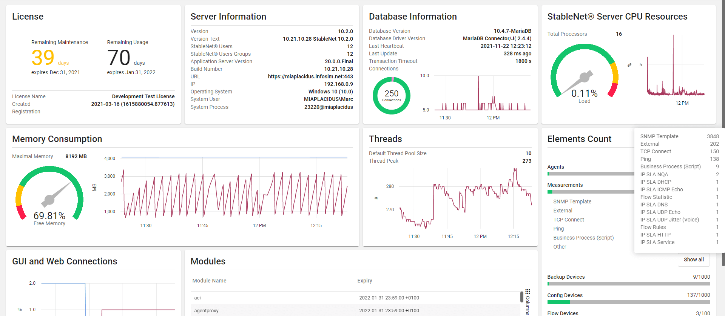This screenshot has width=725, height=316.
Task: Click the SNMP Template 3848 tooltip row
Action: click(680, 136)
